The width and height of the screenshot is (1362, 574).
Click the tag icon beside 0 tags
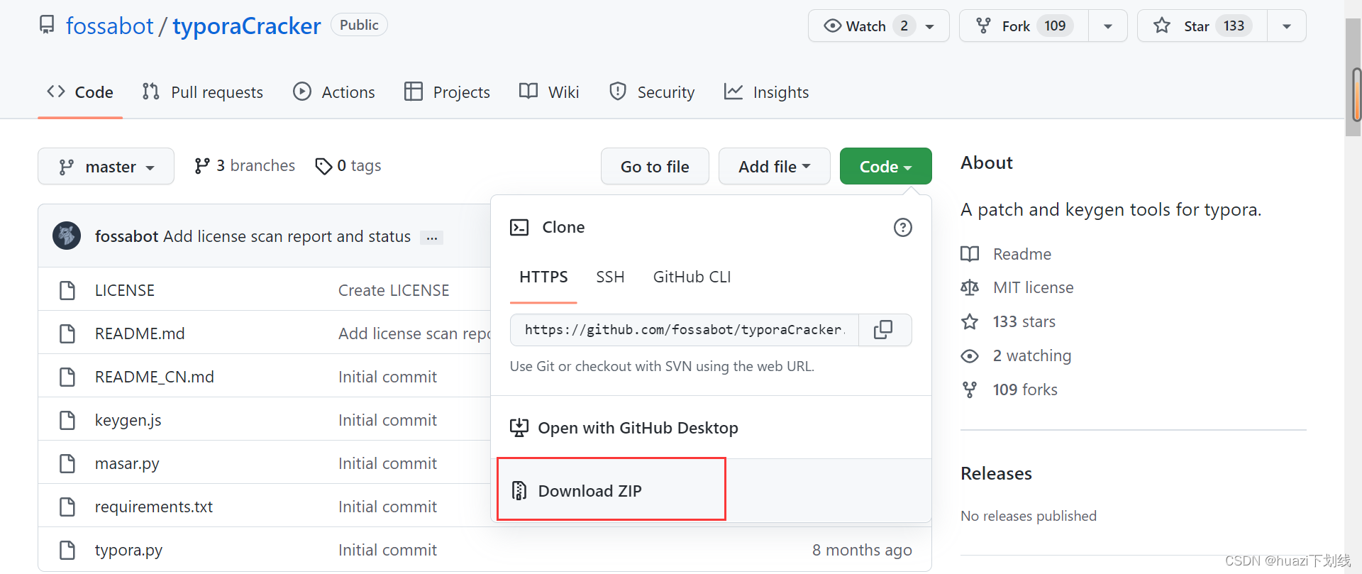[x=323, y=166]
